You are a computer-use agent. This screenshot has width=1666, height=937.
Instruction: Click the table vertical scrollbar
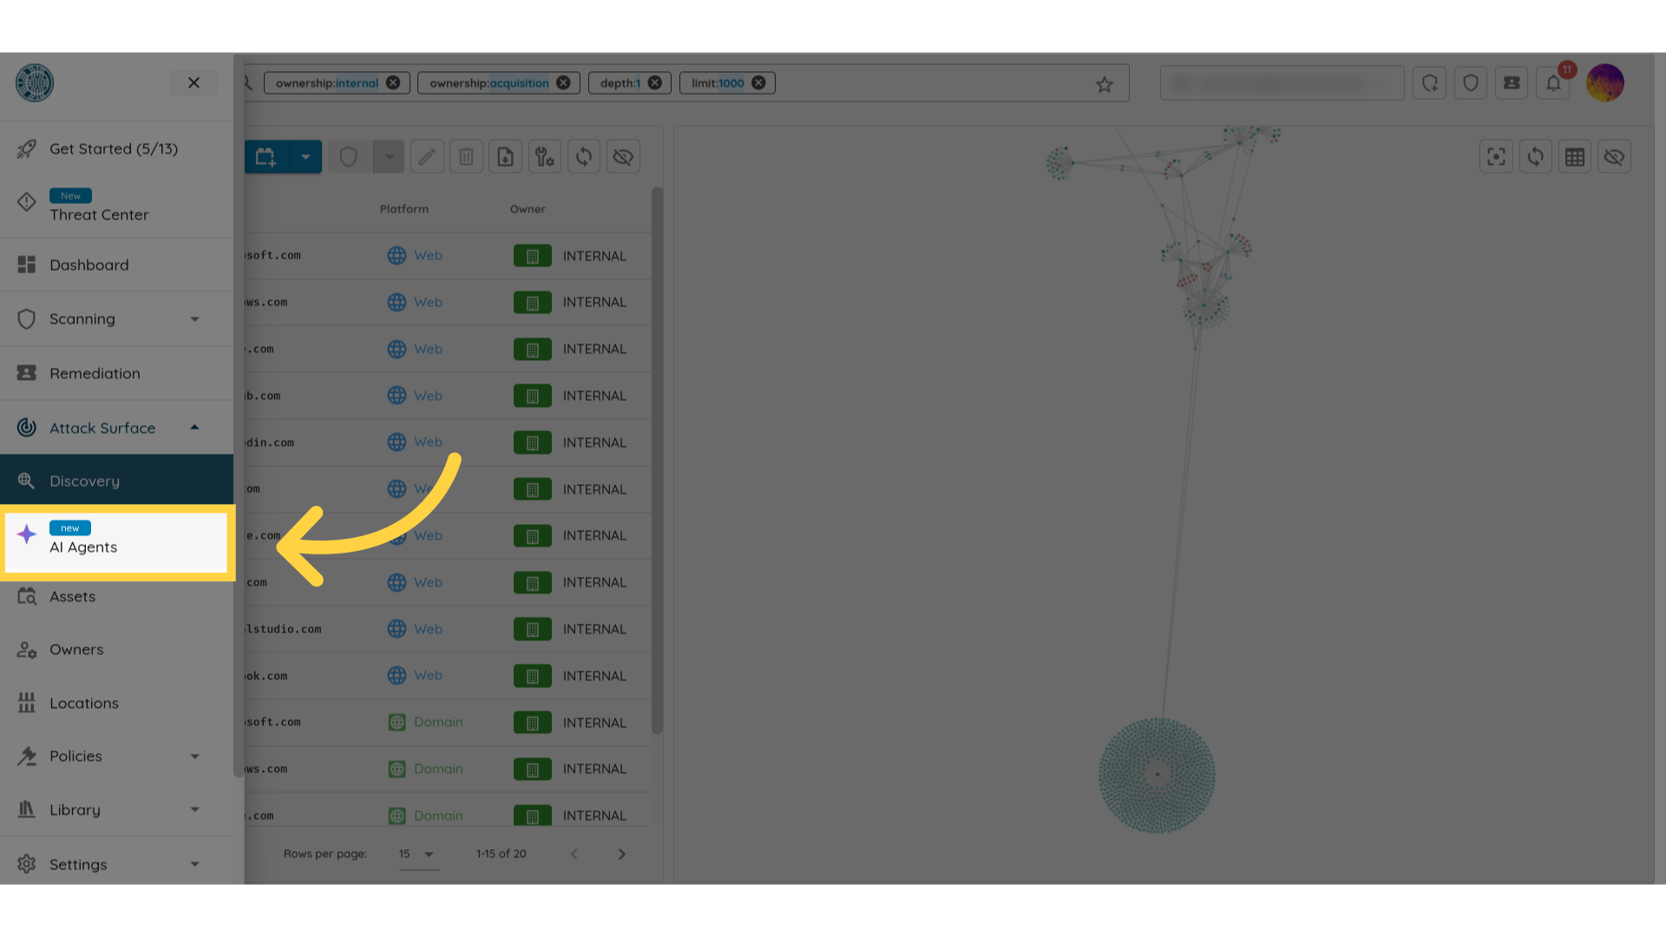click(x=657, y=460)
